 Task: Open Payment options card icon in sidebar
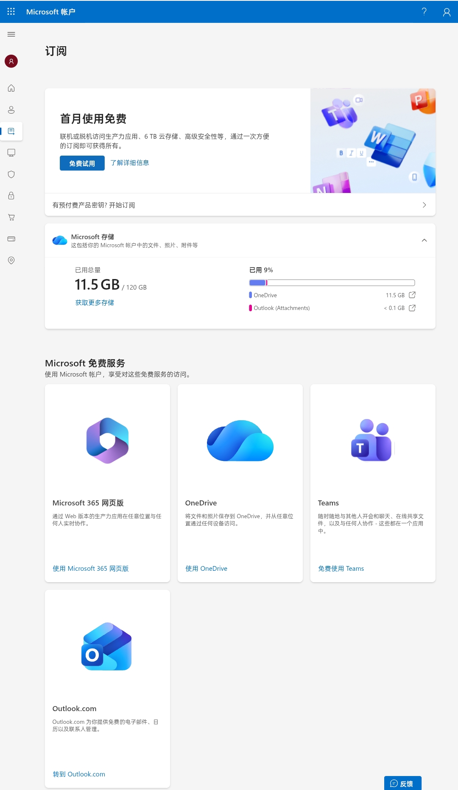(x=11, y=239)
